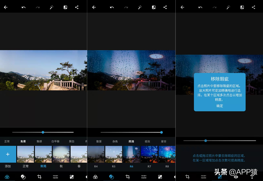Viewport: 263px width, 181px height.
Task: Select 白平衡 filter category tab
Action: [56, 141]
